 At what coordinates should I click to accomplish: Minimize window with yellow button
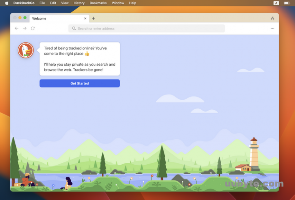20,18
